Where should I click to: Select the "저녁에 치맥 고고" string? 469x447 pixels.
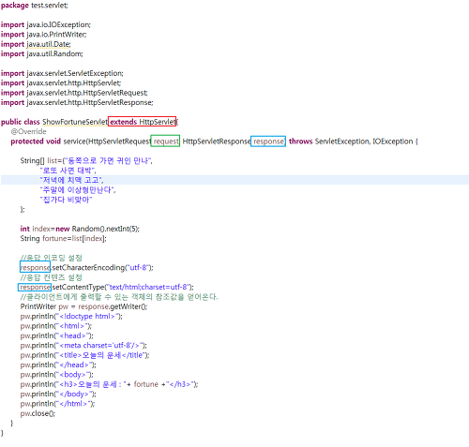(70, 180)
